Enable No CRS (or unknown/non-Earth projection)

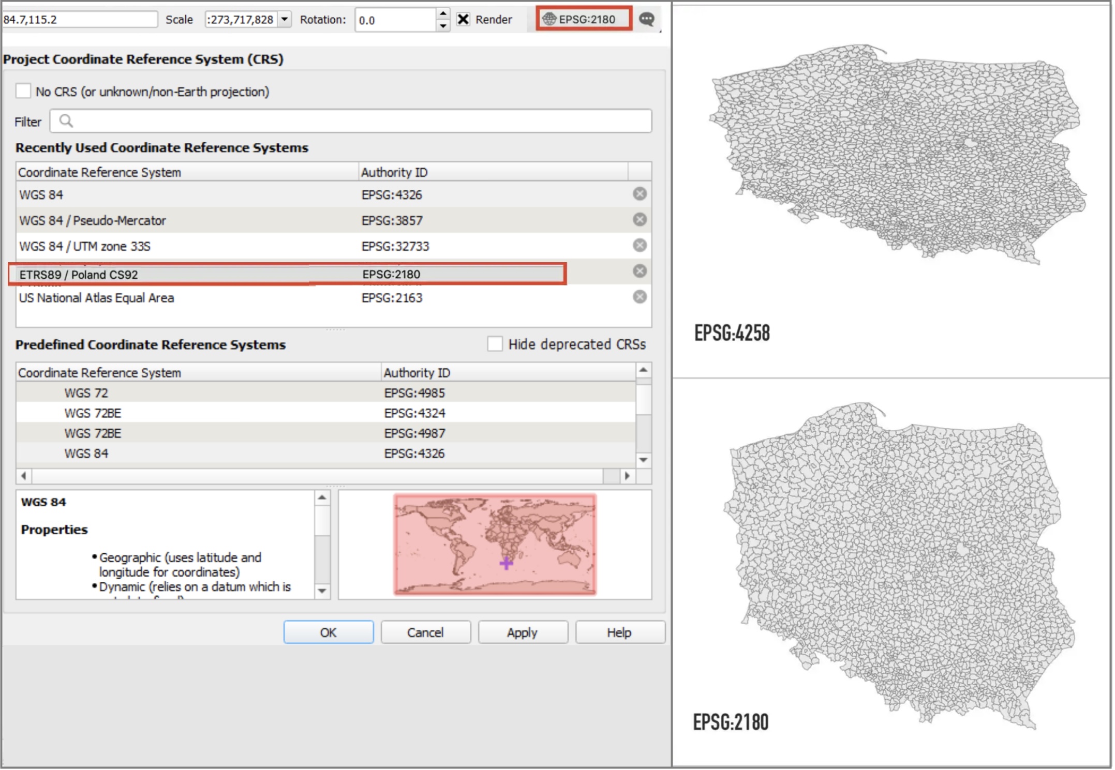(x=23, y=91)
